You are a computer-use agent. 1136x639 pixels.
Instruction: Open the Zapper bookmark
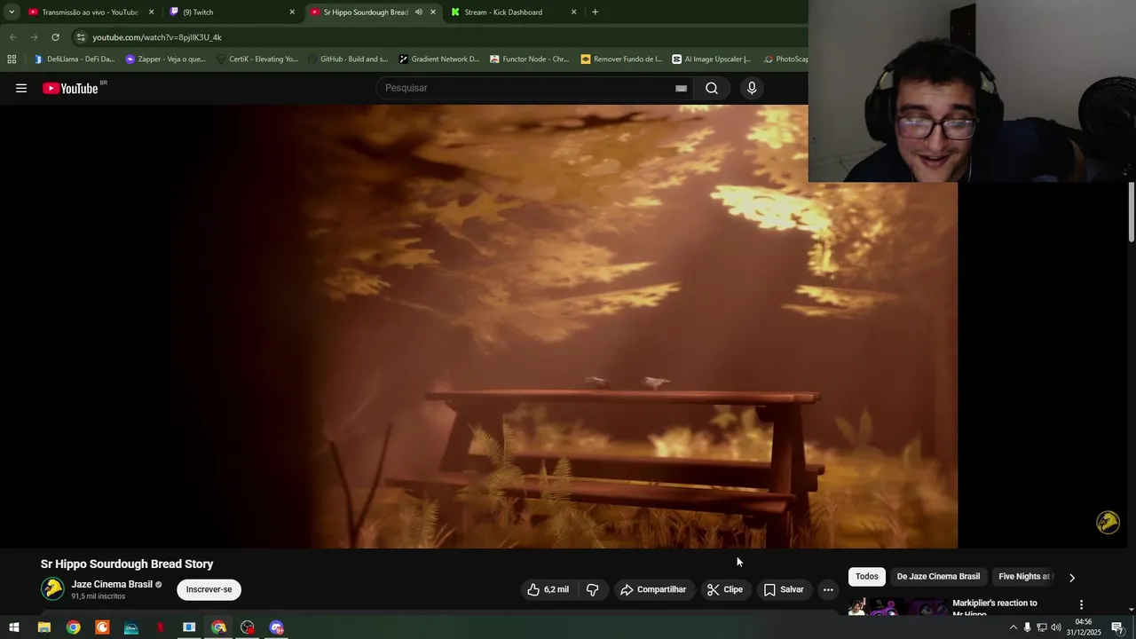click(165, 59)
